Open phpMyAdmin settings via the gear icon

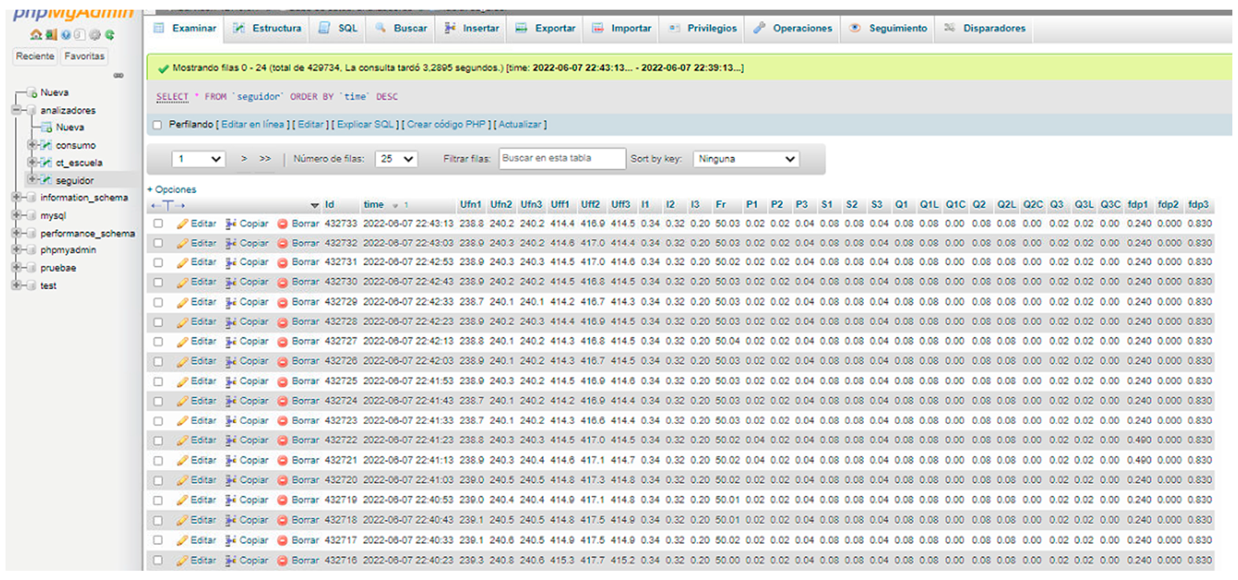95,35
